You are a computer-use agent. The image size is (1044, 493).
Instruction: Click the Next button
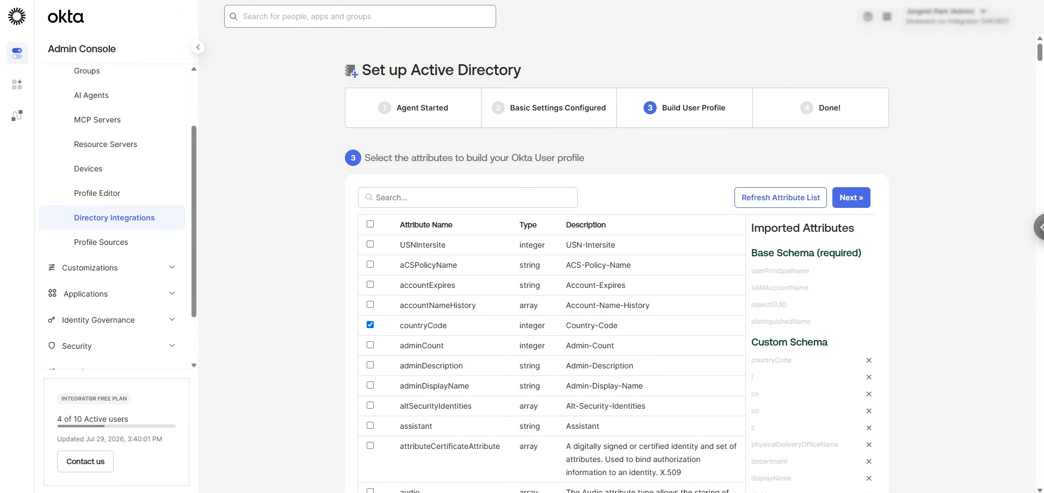851,198
